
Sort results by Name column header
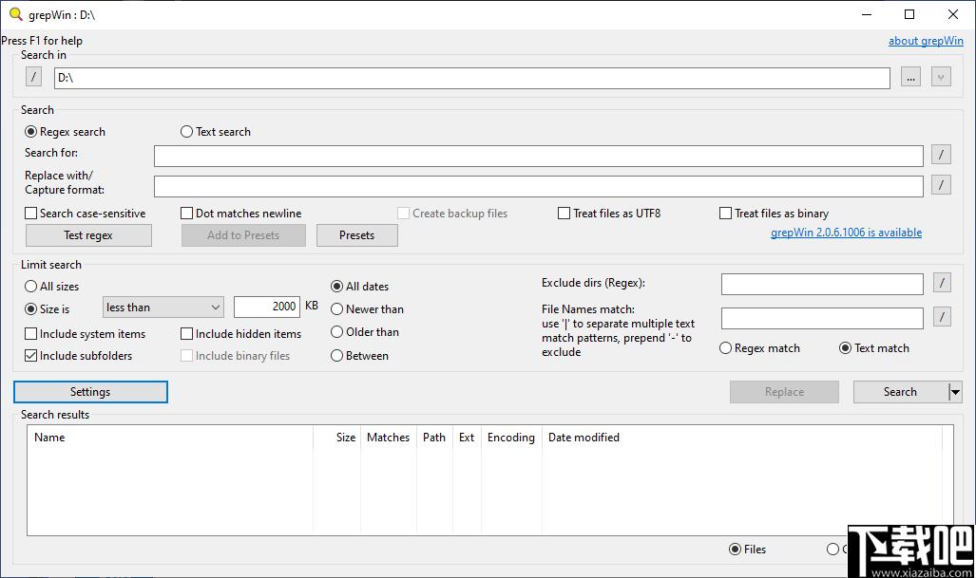[170, 438]
